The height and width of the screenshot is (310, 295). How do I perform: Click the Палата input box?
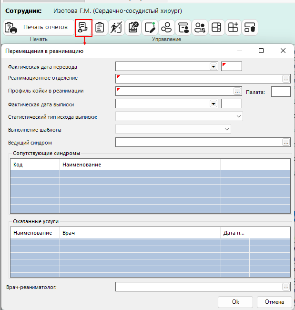281,92
